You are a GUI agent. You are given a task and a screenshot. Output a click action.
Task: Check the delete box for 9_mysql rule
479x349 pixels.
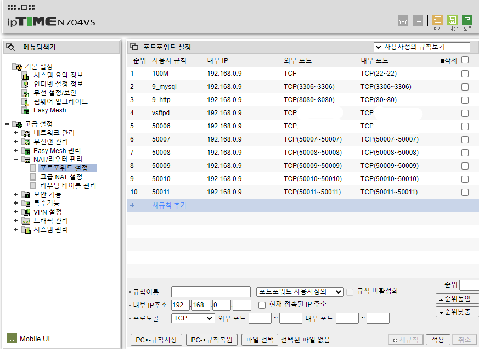click(465, 87)
